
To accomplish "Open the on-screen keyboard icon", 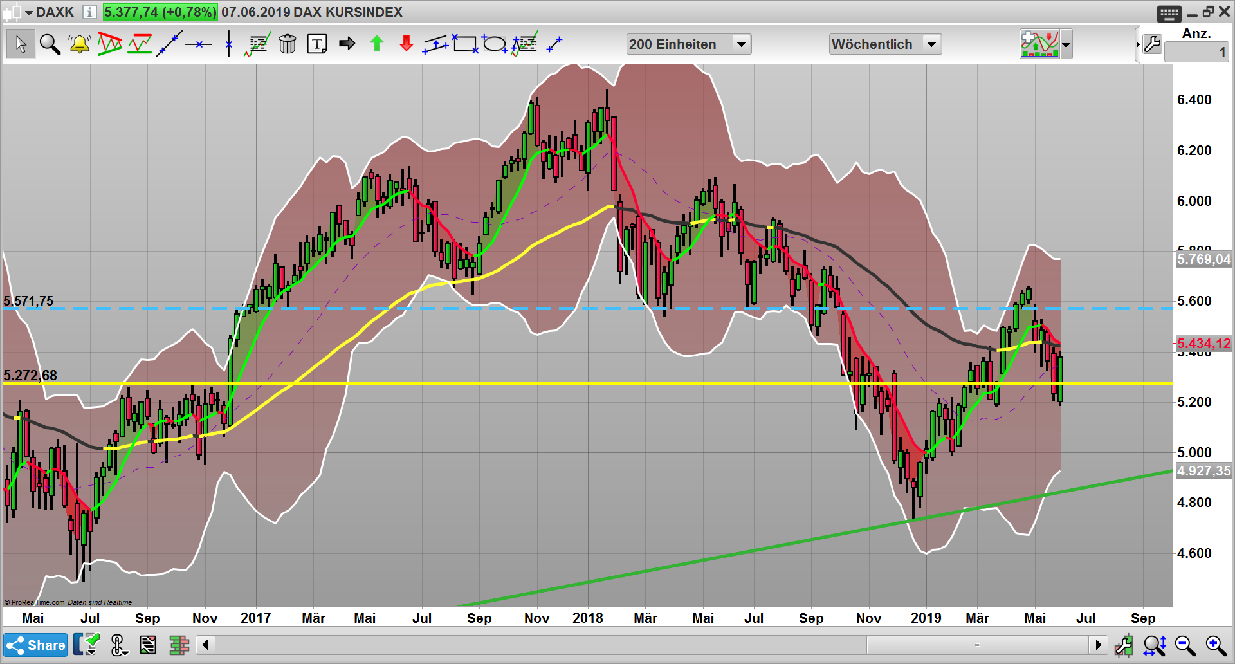I will [x=1169, y=13].
